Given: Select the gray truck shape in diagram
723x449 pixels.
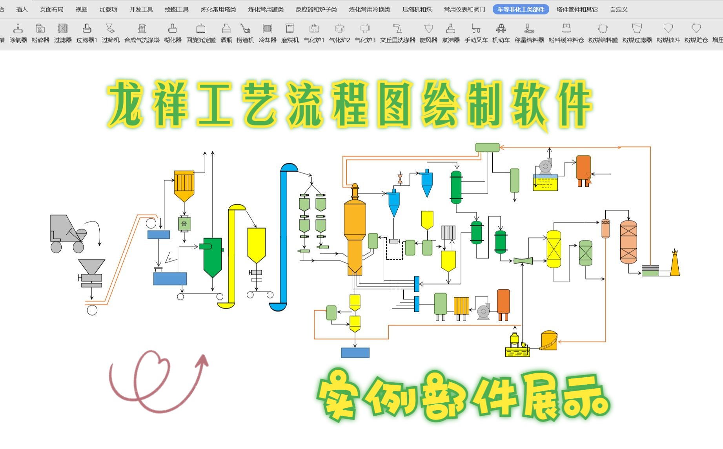Looking at the screenshot, I should 68,233.
